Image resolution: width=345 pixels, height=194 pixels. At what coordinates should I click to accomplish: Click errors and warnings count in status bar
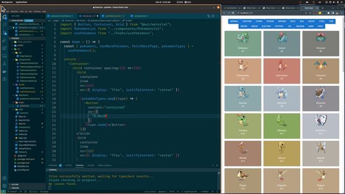tap(33, 192)
